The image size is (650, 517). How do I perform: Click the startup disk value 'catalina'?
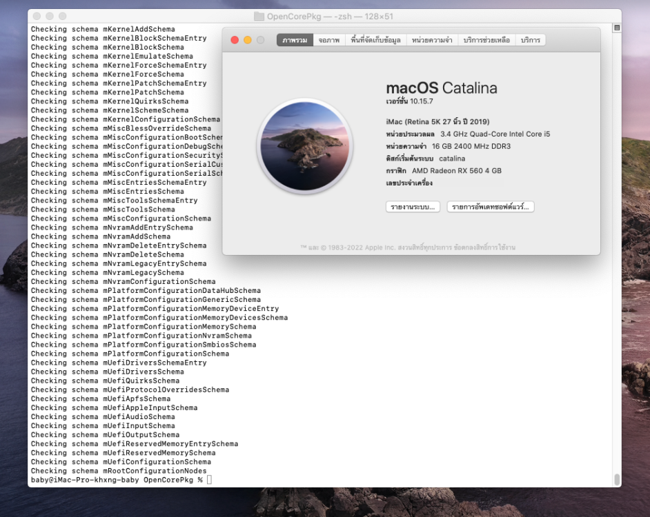[452, 159]
